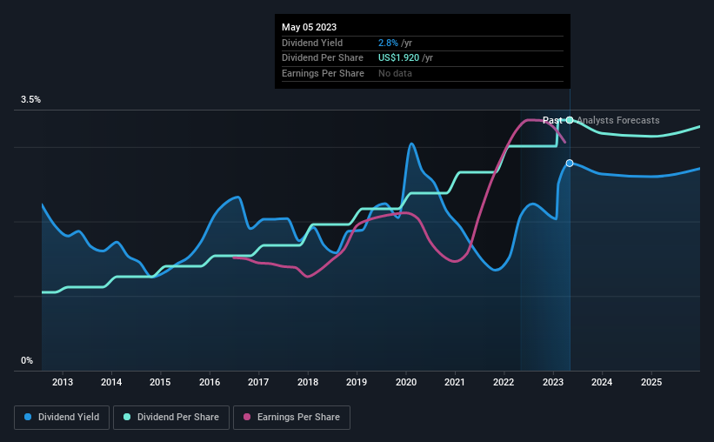Screen dimensions: 714x442
Task: Click the 2.8% dividend yield tooltip value
Action: tap(388, 43)
